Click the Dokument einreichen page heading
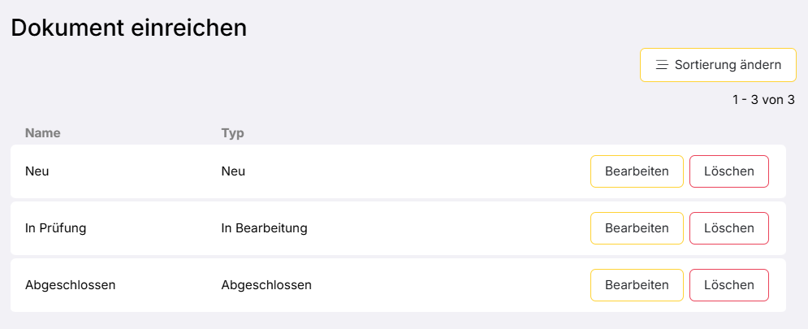 (x=128, y=28)
